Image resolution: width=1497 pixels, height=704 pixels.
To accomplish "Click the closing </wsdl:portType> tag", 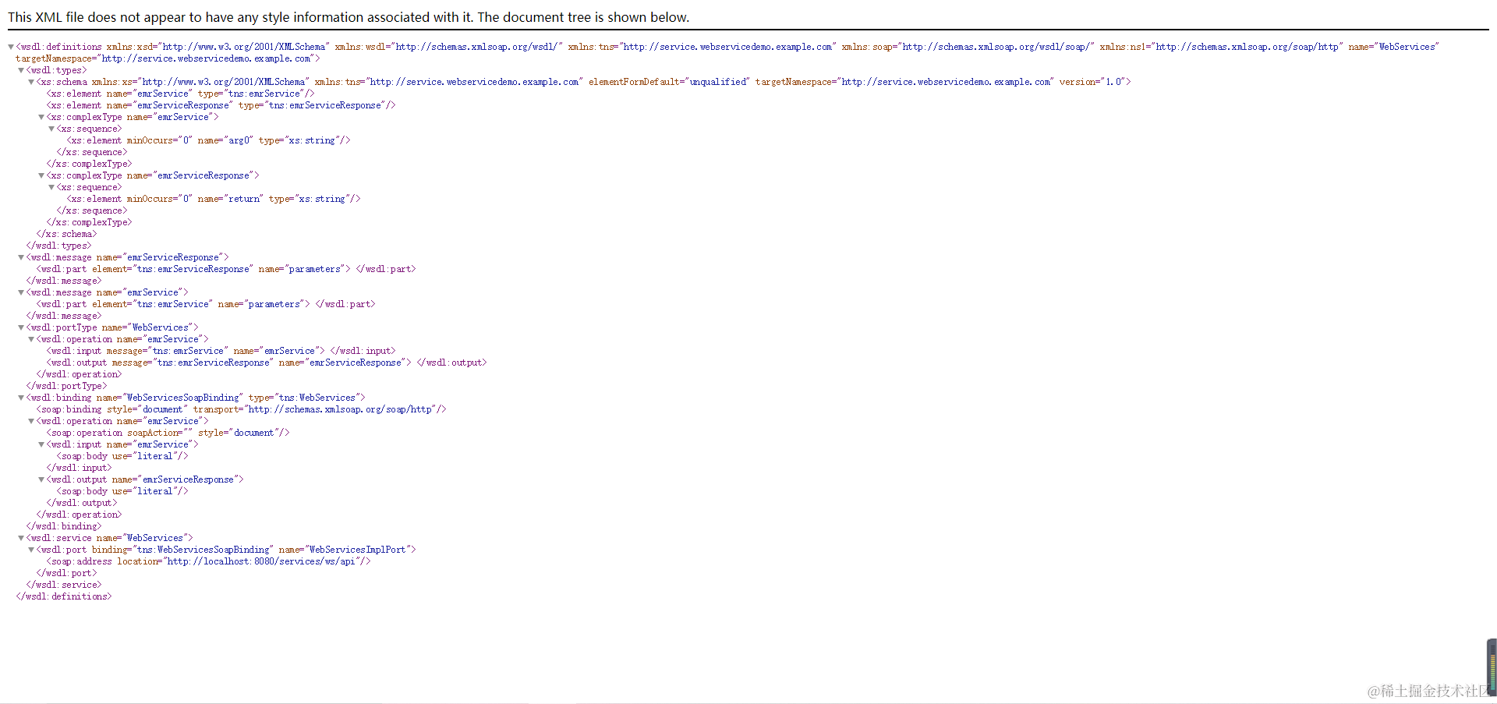I will (x=66, y=386).
